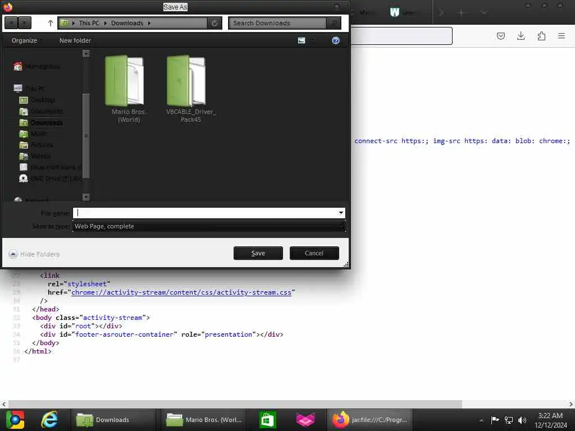Select Homegroup in the navigation pane
The width and height of the screenshot is (575, 431).
(x=36, y=66)
